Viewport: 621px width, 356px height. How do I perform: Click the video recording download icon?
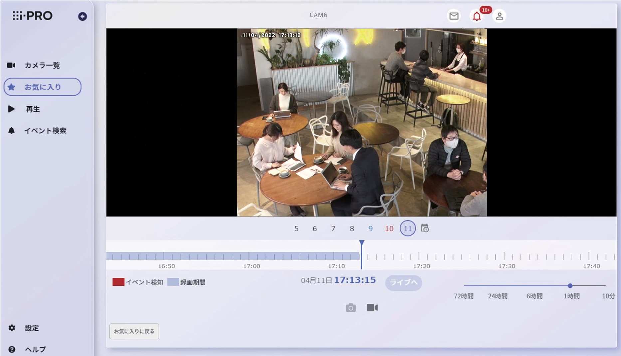[x=372, y=308]
